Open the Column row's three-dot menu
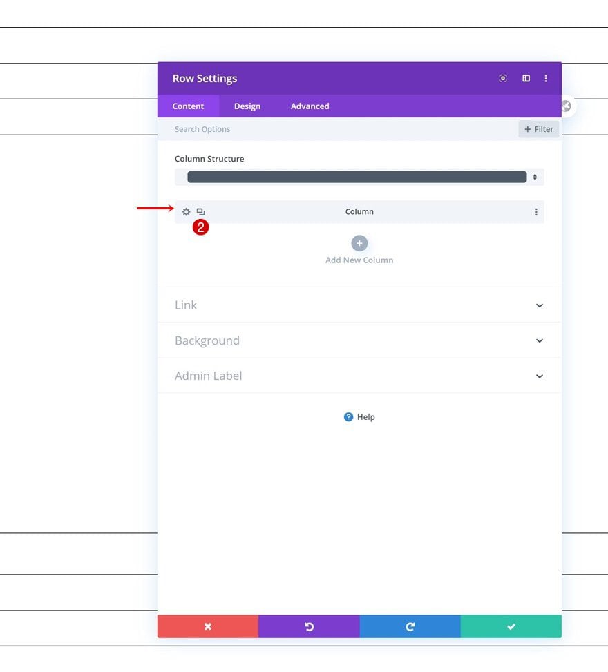The height and width of the screenshot is (672, 608). (536, 212)
